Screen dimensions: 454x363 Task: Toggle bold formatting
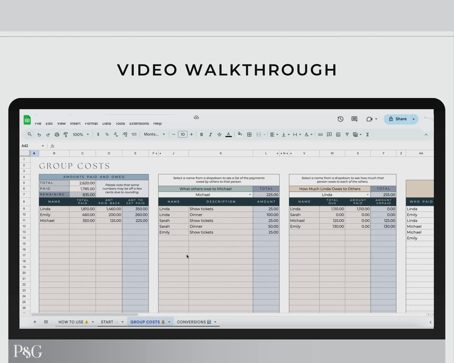tap(202, 135)
